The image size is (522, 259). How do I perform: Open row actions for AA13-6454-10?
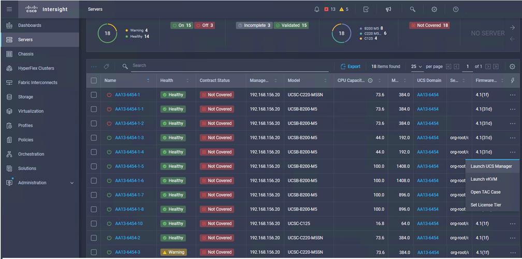tap(512, 223)
